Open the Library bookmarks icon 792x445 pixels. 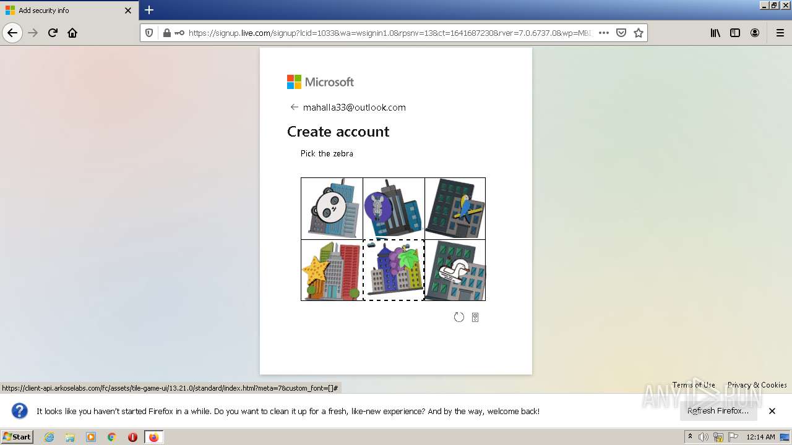715,33
